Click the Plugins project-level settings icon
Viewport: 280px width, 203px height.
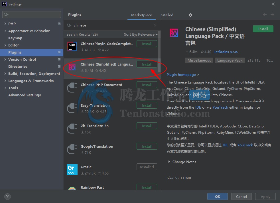point(59,52)
